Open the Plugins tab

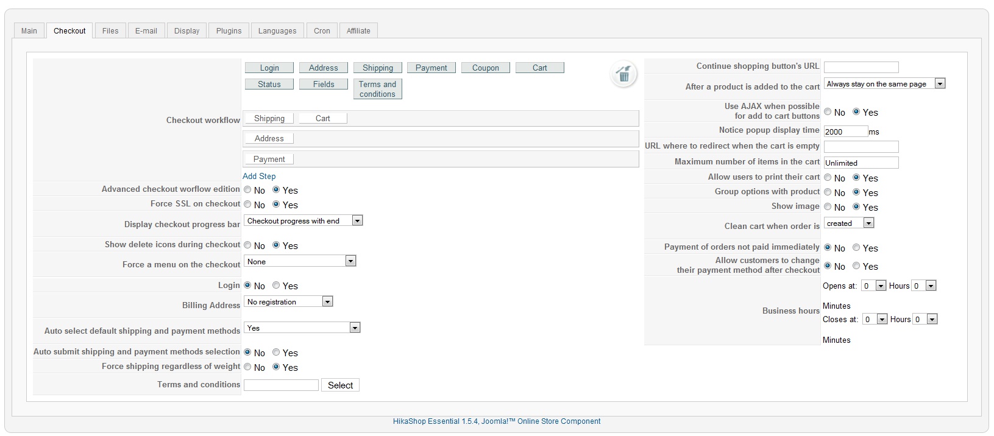[x=229, y=30]
